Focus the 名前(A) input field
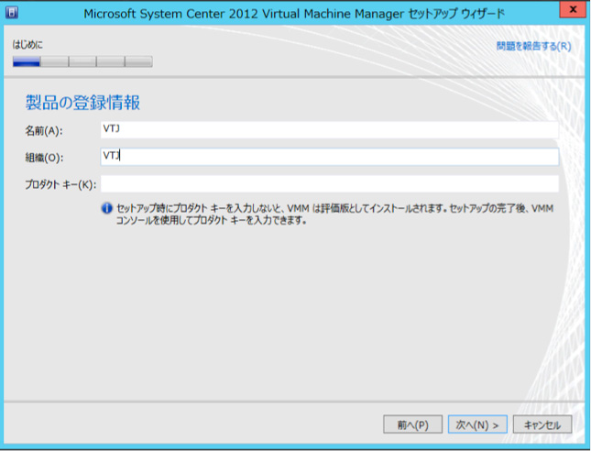This screenshot has height=451, width=591. 330,129
